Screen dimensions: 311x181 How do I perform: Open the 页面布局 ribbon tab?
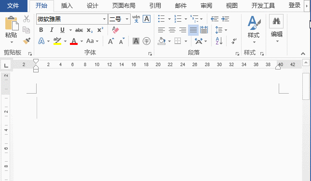(x=124, y=6)
